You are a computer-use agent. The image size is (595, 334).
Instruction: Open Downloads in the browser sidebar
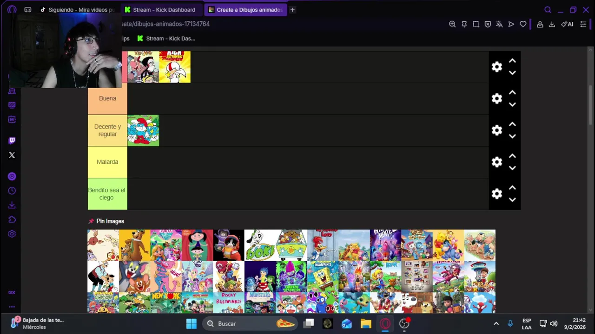click(x=12, y=205)
